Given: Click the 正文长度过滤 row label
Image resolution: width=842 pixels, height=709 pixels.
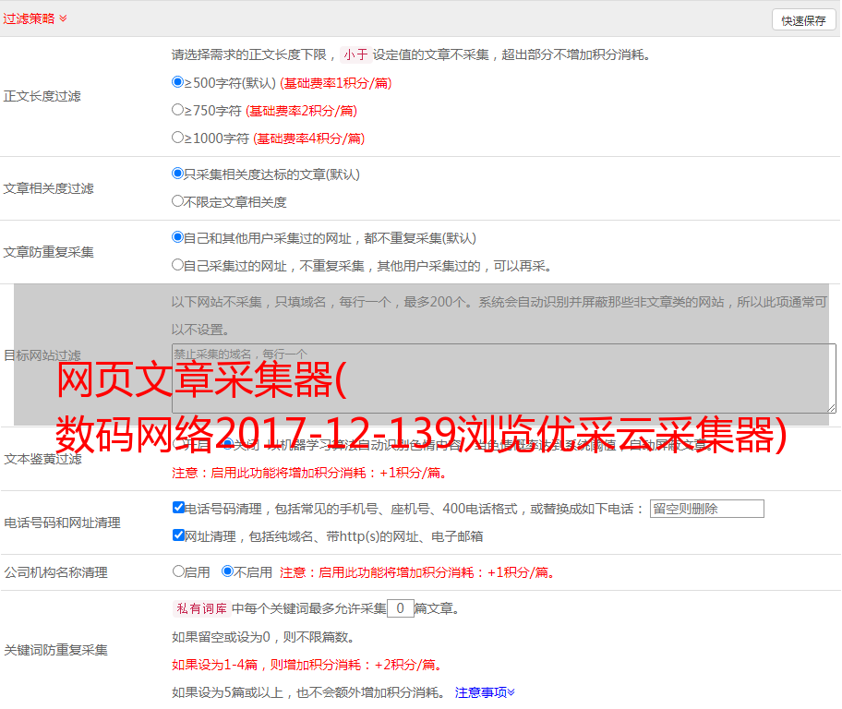Looking at the screenshot, I should tap(42, 96).
